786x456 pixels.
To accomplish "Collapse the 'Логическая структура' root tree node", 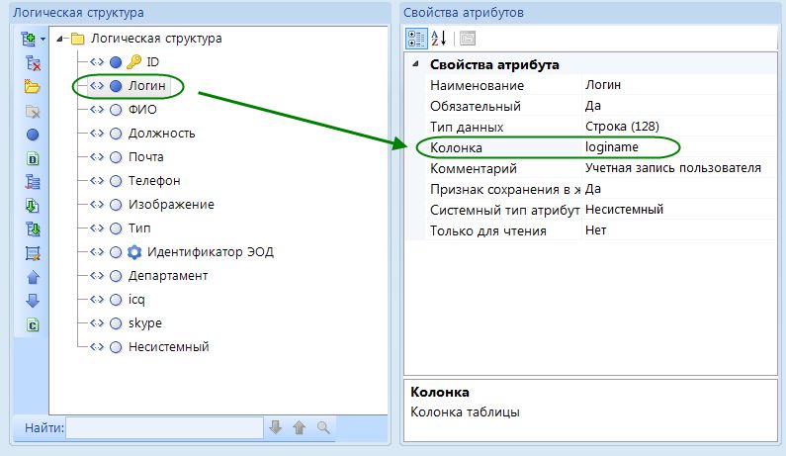I will pos(60,39).
